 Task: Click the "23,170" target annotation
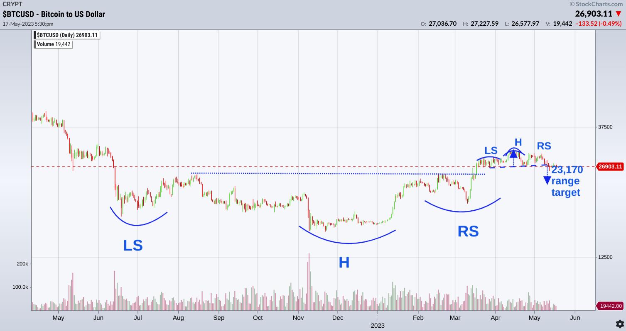pos(567,170)
